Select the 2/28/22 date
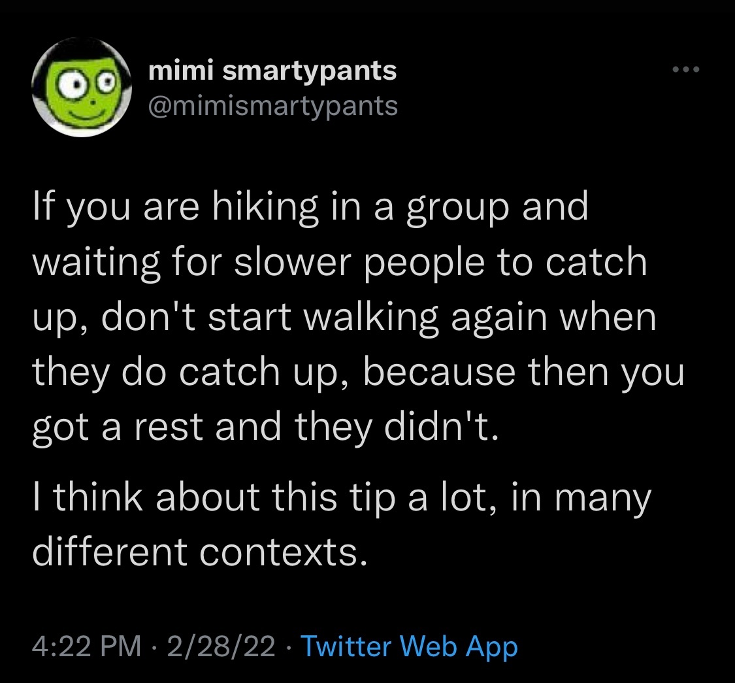The image size is (735, 683). click(220, 646)
